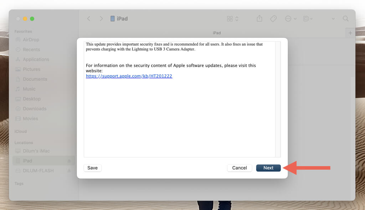
Task: Click the Favorites section header
Action: tap(23, 31)
